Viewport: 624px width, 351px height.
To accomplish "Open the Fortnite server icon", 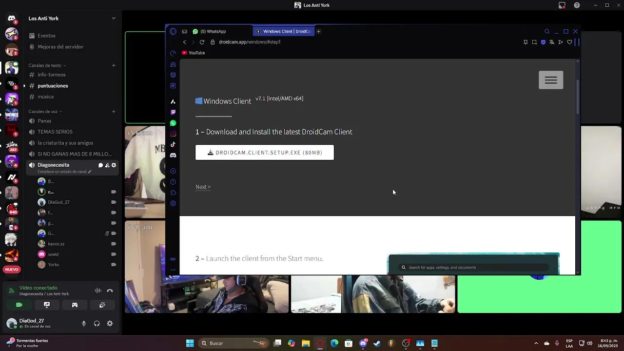I will tap(12, 115).
